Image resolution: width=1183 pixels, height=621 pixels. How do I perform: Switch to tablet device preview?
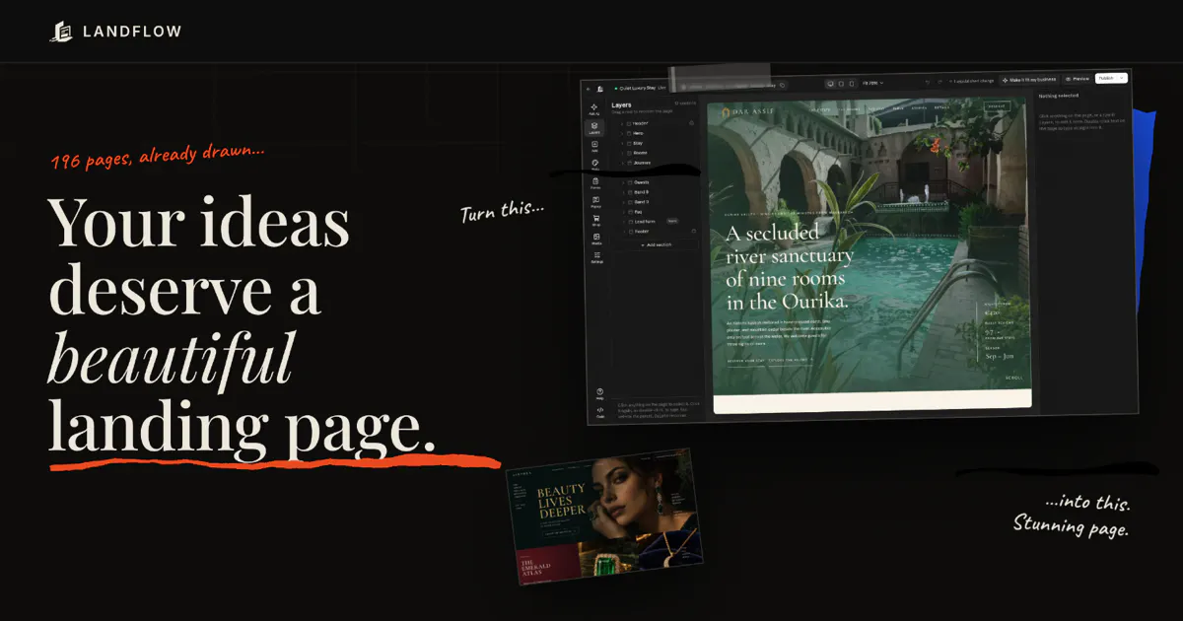(x=840, y=83)
